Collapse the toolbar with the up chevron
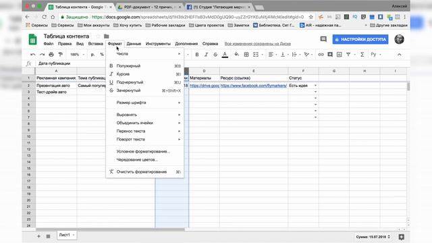This screenshot has height=243, width=432. coord(399,55)
